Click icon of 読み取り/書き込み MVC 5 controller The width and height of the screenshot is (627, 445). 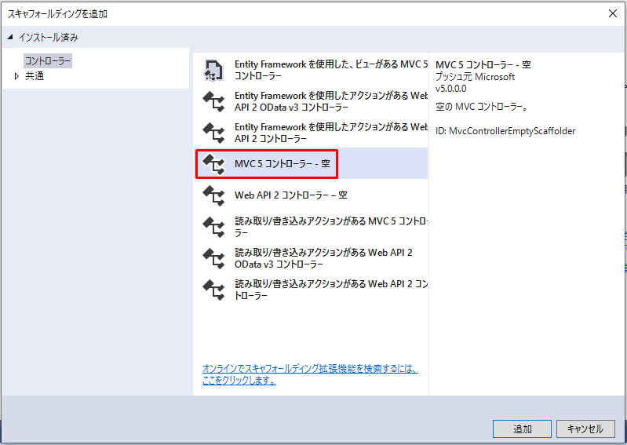214,227
